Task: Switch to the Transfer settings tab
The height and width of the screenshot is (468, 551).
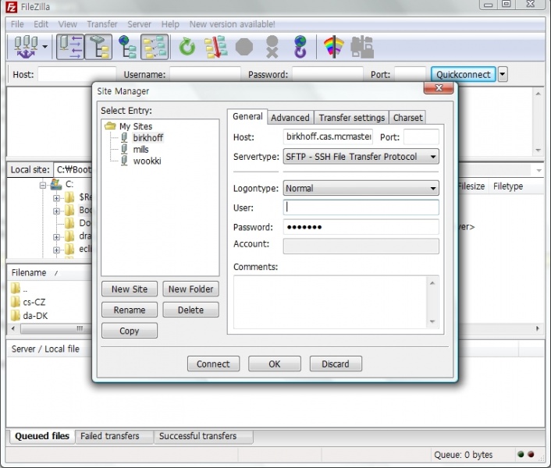Action: [x=351, y=118]
